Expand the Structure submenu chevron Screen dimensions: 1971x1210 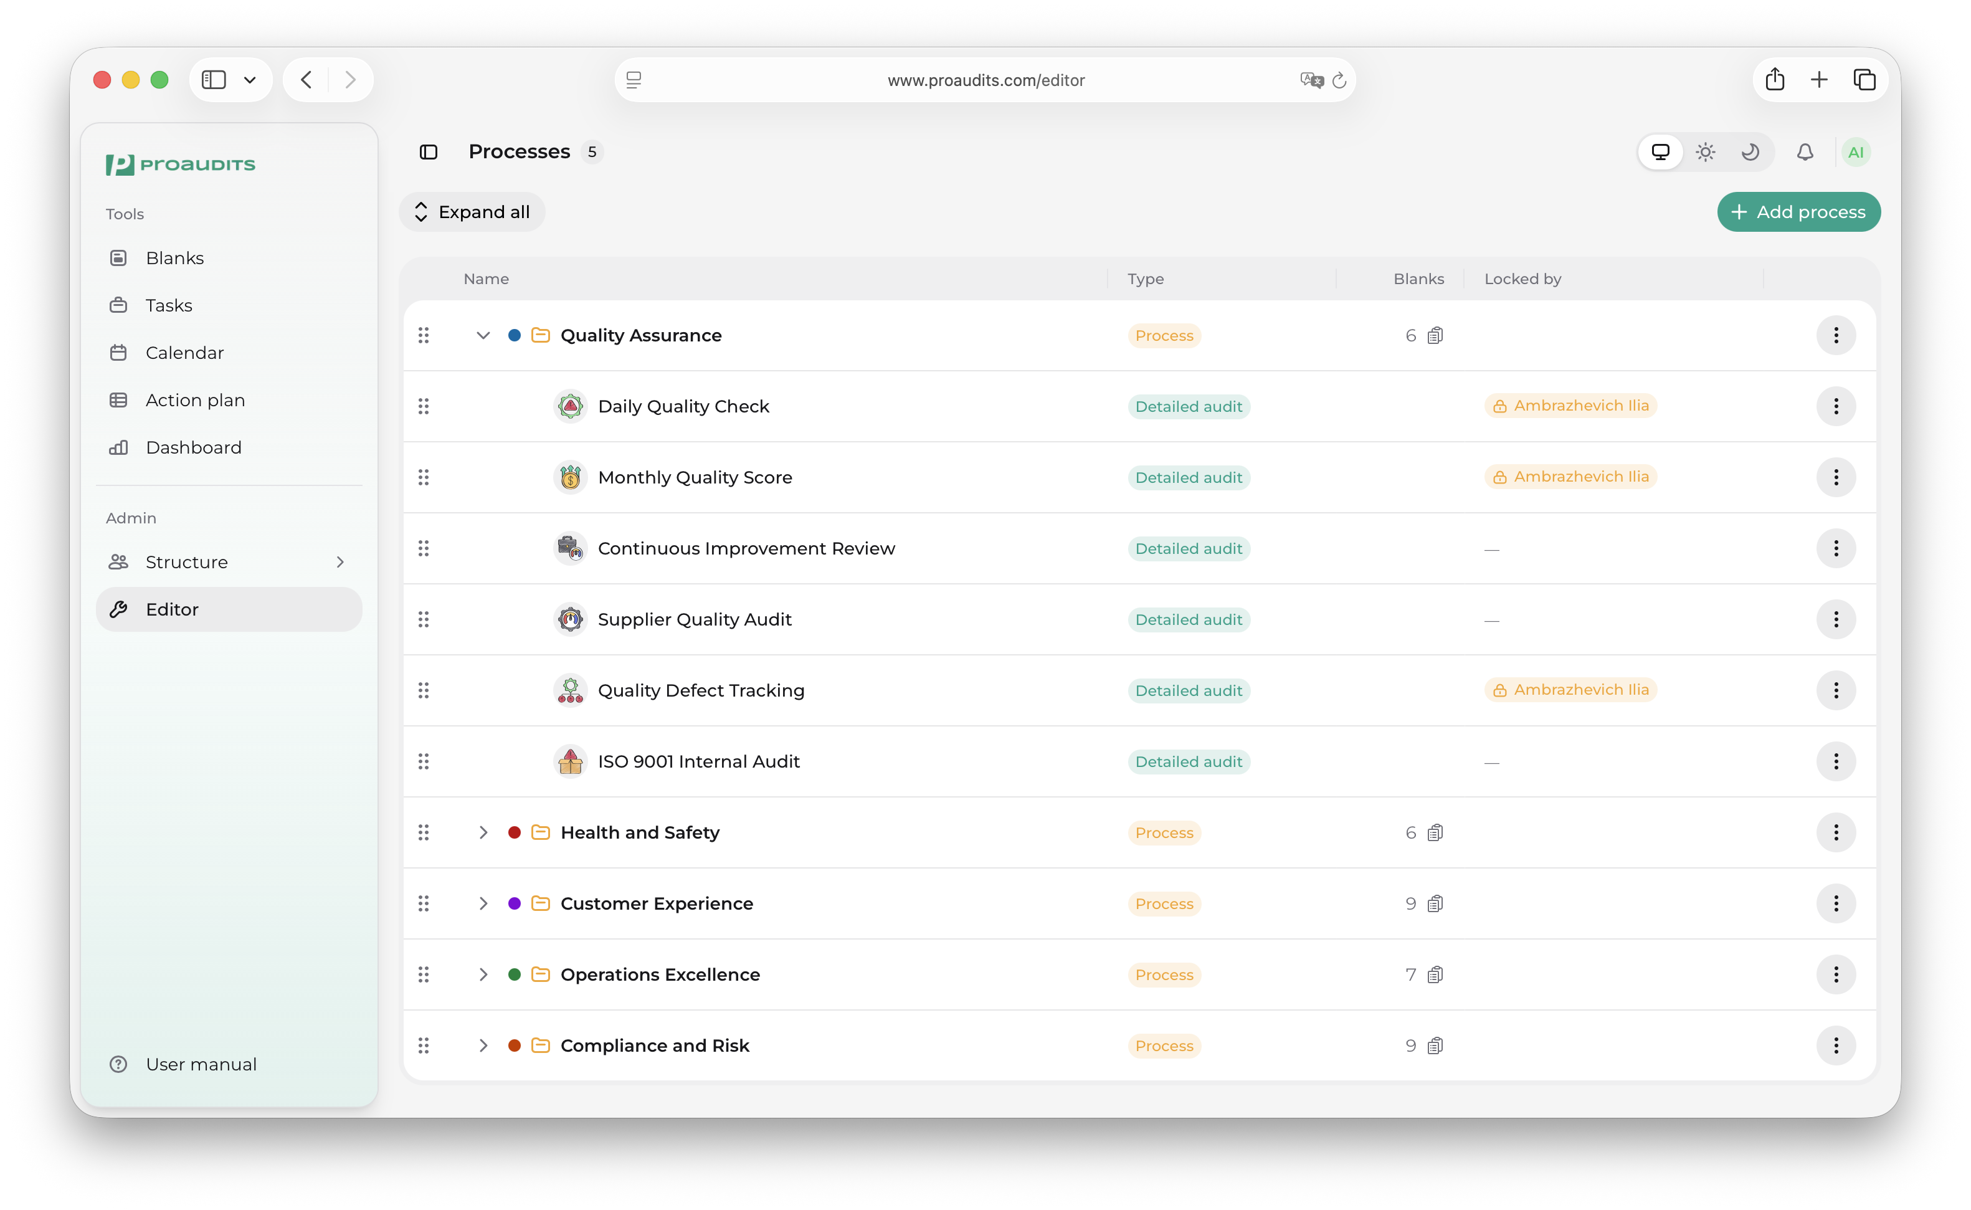340,562
